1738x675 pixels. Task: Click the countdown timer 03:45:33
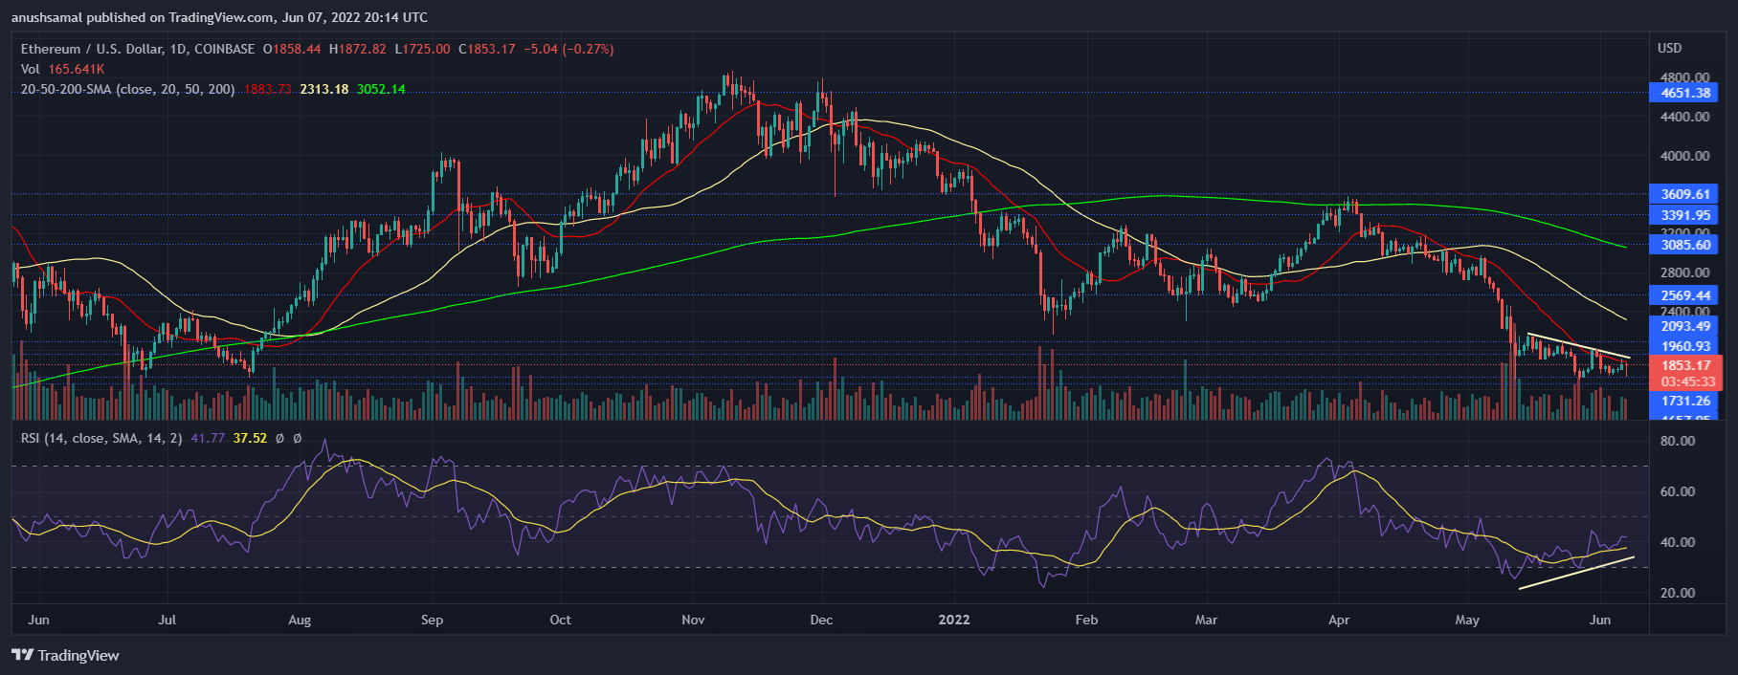[x=1688, y=381]
